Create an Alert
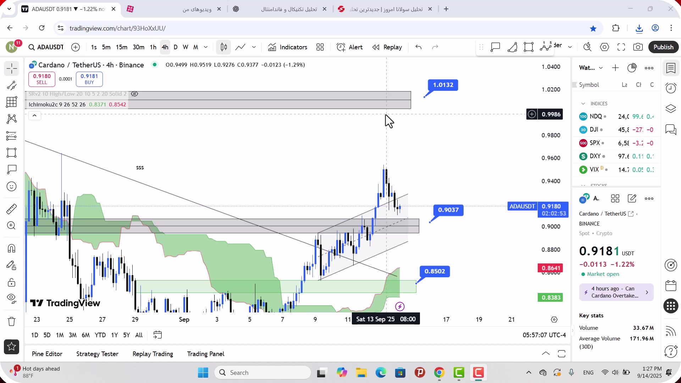 pyautogui.click(x=350, y=47)
